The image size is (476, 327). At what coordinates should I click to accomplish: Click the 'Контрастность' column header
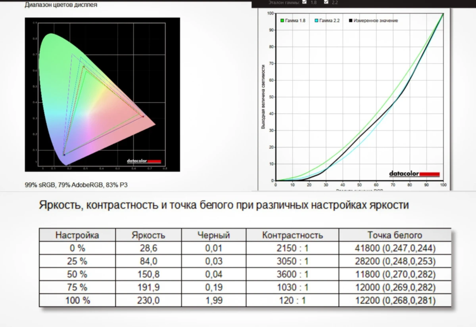pos(292,235)
